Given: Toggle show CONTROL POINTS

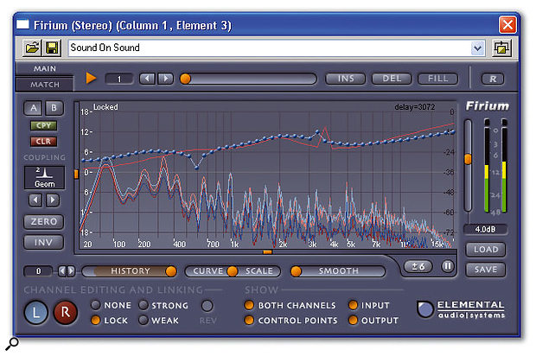Looking at the screenshot, I should tap(290, 321).
